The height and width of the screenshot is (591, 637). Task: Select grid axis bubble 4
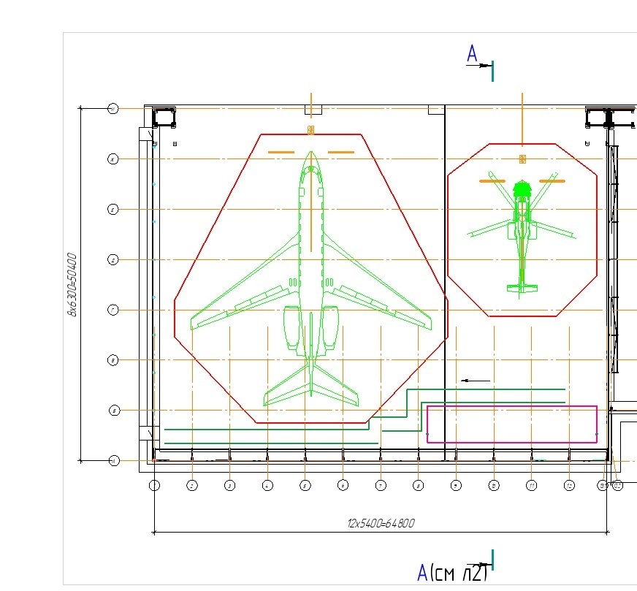click(267, 485)
